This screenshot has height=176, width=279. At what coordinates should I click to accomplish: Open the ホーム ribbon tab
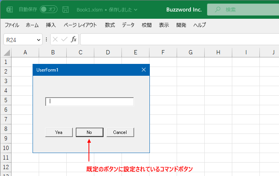(32, 25)
